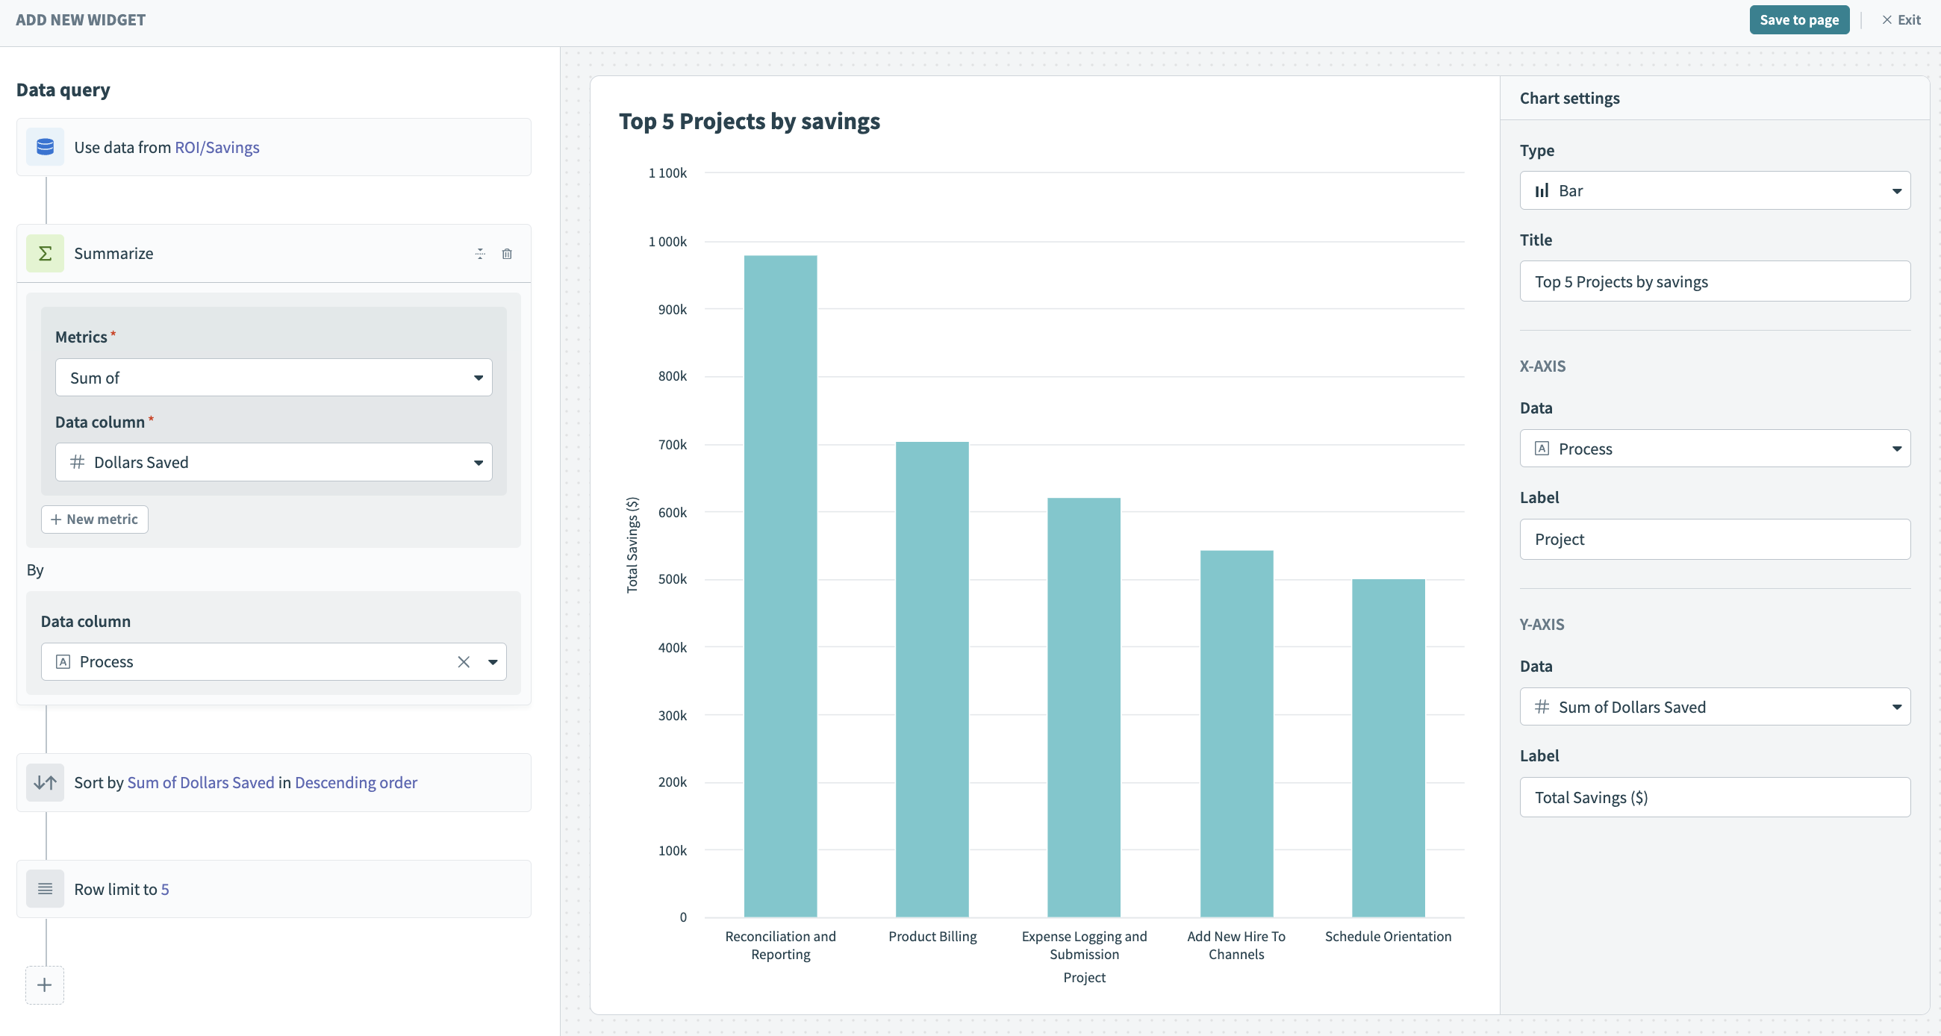The image size is (1941, 1036).
Task: Click the reorder Summarize step icon
Action: point(480,255)
